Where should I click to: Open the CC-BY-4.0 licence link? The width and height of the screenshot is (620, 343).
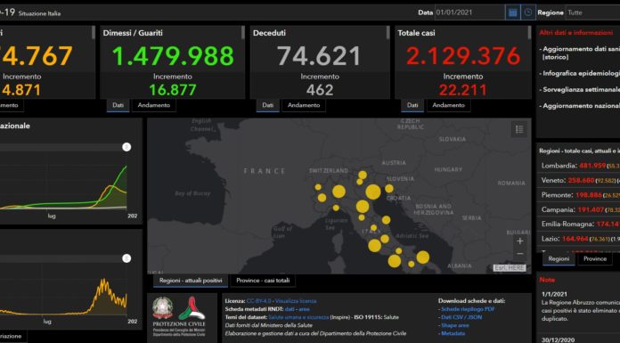(x=259, y=301)
